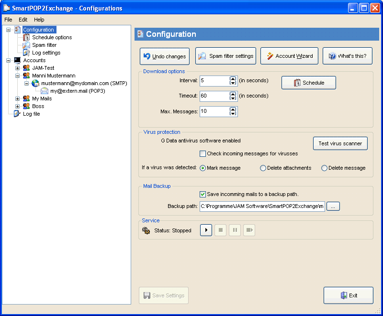Decrease the Interval value with down arrow
Image resolution: width=383 pixels, height=316 pixels.
[233, 83]
